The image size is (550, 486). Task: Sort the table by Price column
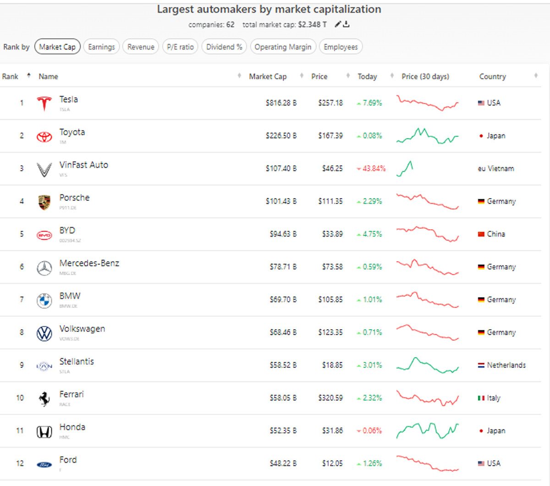tap(319, 77)
